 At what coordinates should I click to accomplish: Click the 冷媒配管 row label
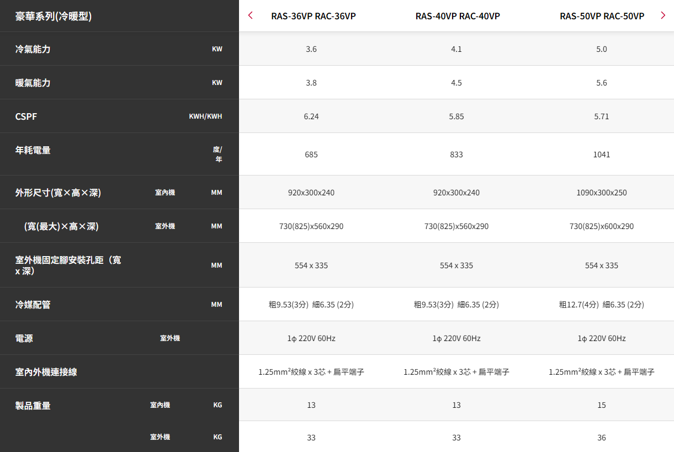point(33,305)
